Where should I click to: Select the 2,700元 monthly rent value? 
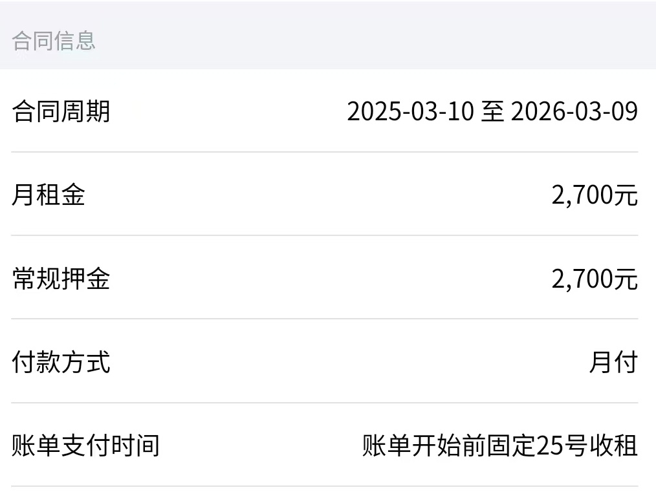(595, 195)
